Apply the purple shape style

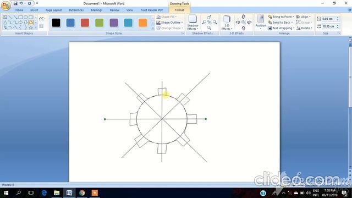(x=114, y=23)
